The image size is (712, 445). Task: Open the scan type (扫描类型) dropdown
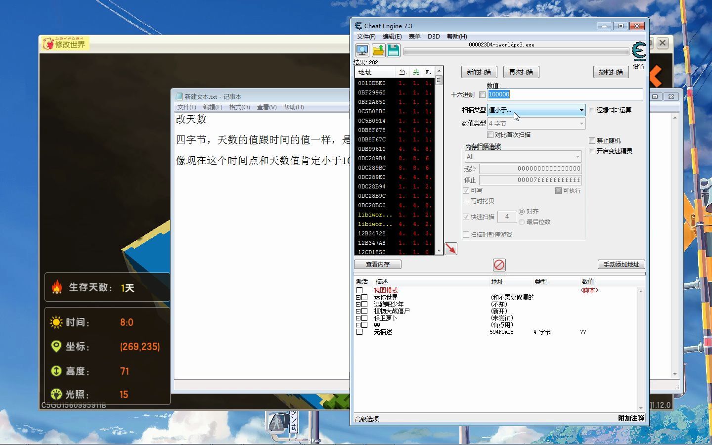[536, 110]
